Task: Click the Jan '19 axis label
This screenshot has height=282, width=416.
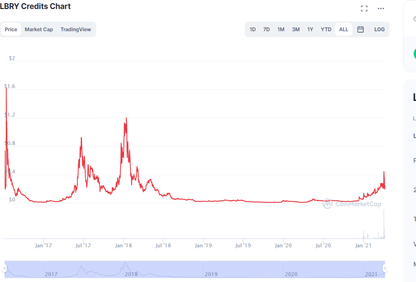Action: coord(203,246)
